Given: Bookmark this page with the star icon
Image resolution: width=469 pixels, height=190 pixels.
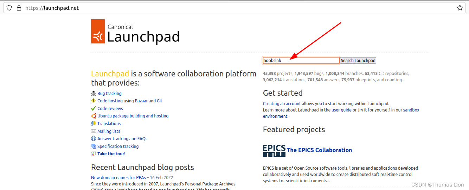Looking at the screenshot, I should [x=460, y=8].
